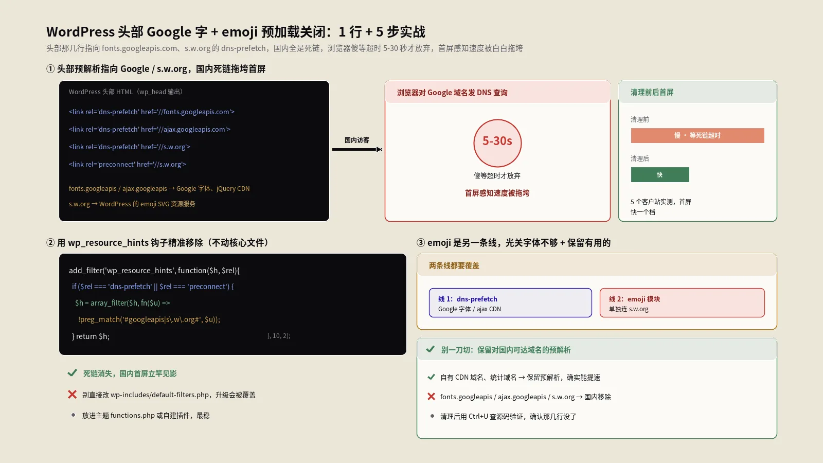Image resolution: width=823 pixels, height=463 pixels.
Task: Click the 自有 CDN 域名、统计域名 line
Action: [520, 377]
